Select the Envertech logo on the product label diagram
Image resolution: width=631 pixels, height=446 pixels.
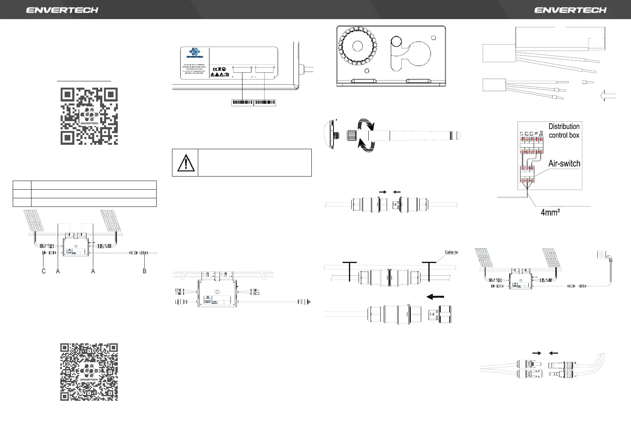pyautogui.click(x=194, y=53)
